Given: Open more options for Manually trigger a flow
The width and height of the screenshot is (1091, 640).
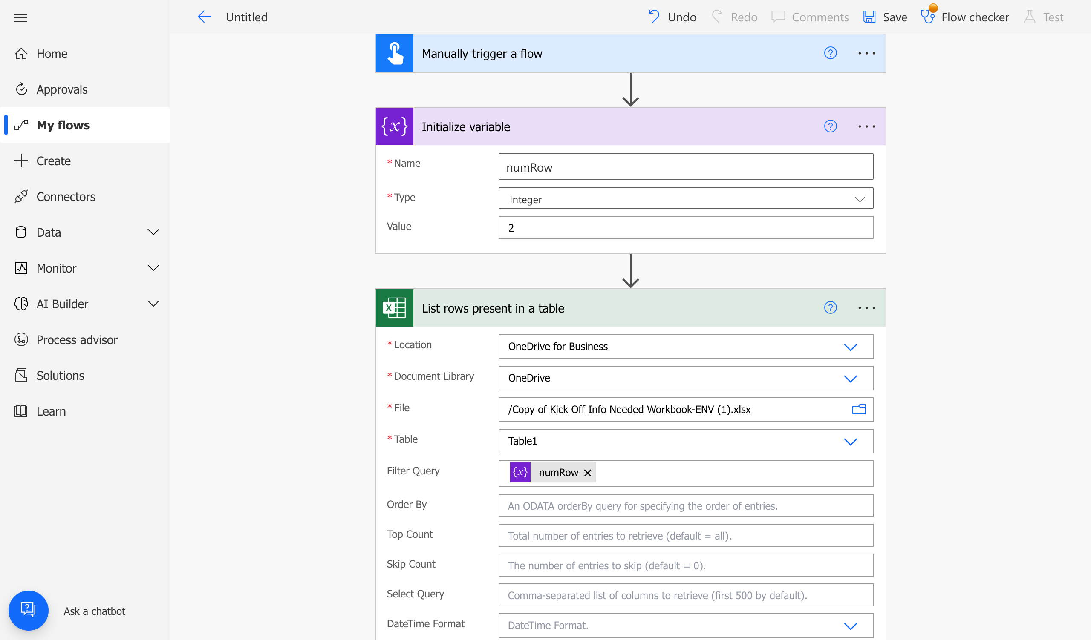Looking at the screenshot, I should [866, 53].
